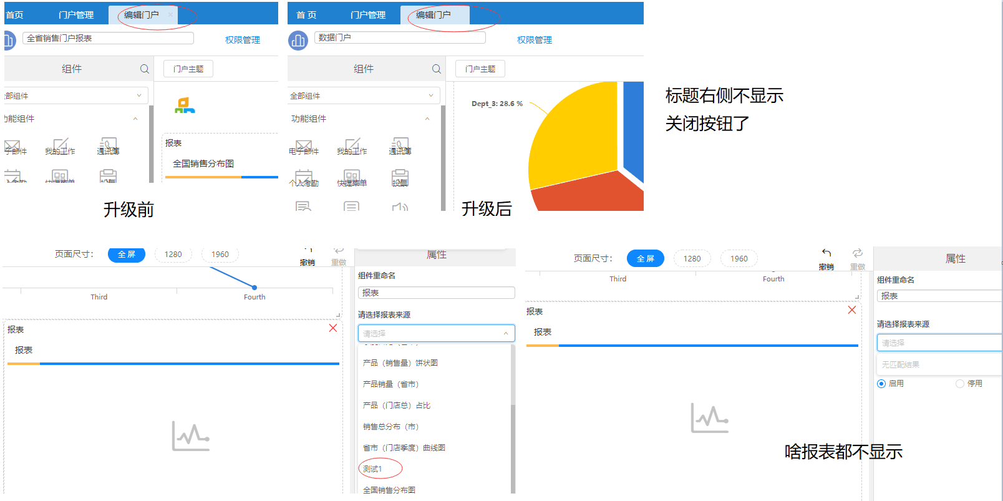Click 快捷菜单 component icon in 升级后 screenshot
This screenshot has width=1003, height=501.
click(352, 177)
